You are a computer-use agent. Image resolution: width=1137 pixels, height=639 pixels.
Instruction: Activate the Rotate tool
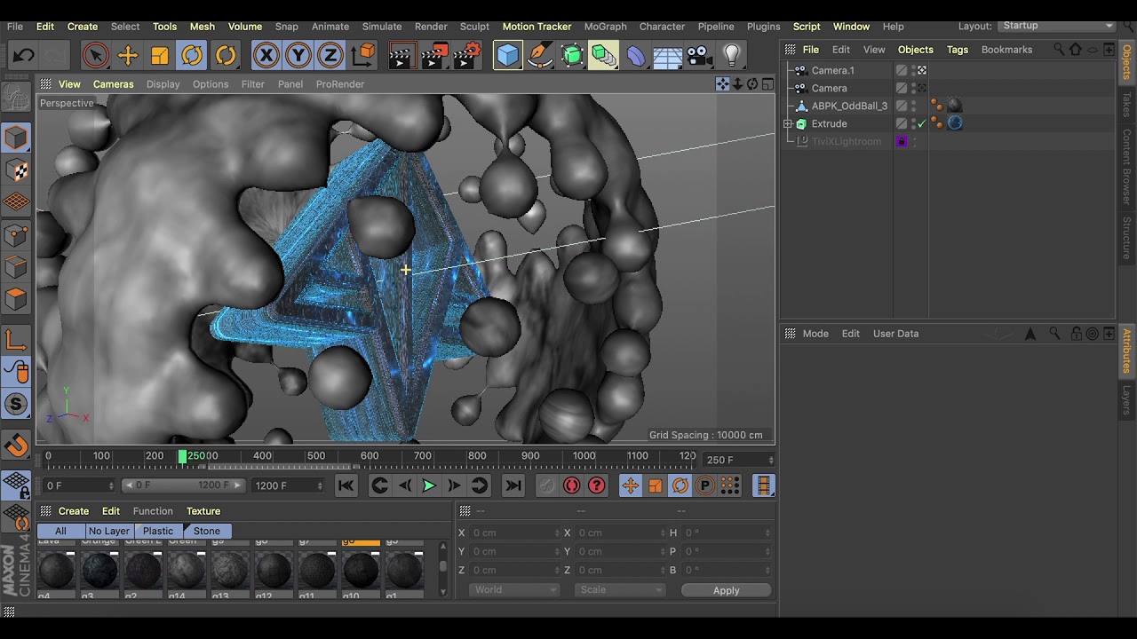(x=192, y=57)
